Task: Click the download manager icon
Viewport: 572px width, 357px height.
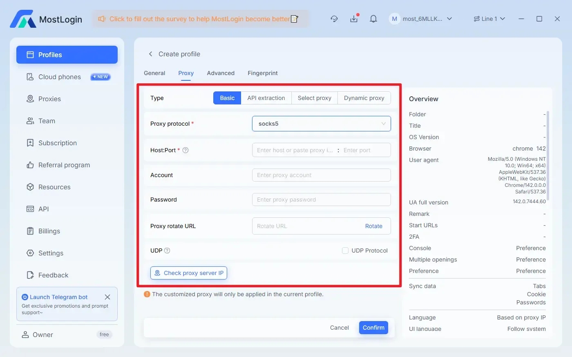Action: coord(354,18)
